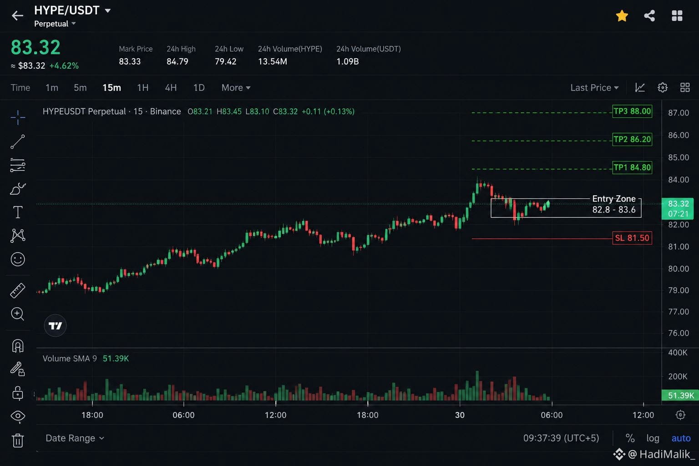Select the TP2 86.20 line label
The width and height of the screenshot is (699, 466).
[x=632, y=139]
